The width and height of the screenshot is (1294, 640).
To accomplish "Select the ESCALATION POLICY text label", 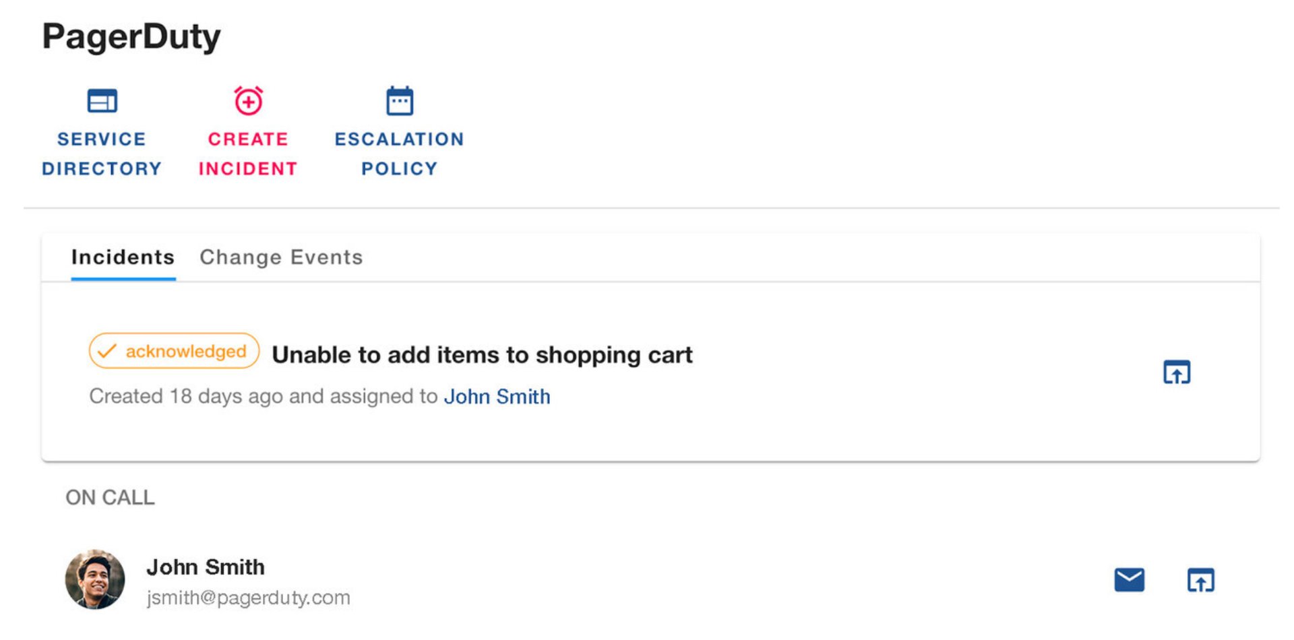I will (399, 154).
